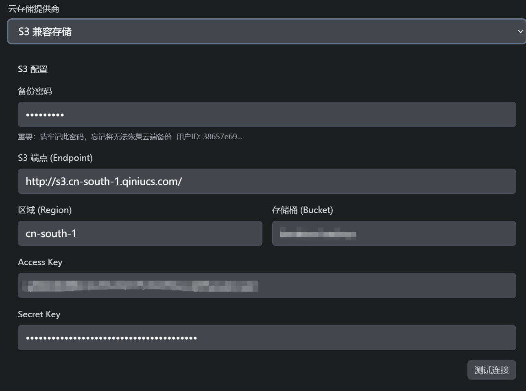Click into the S3 Endpoint field
Screen dimensions: 526x391
[x=266, y=181]
